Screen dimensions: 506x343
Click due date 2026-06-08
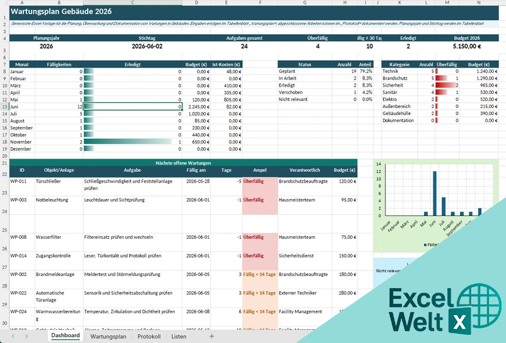196,317
